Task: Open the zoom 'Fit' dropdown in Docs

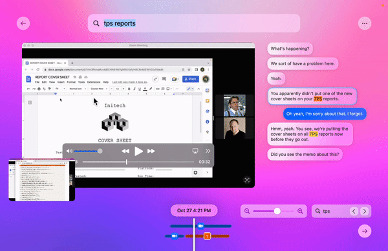Action: tap(60, 89)
